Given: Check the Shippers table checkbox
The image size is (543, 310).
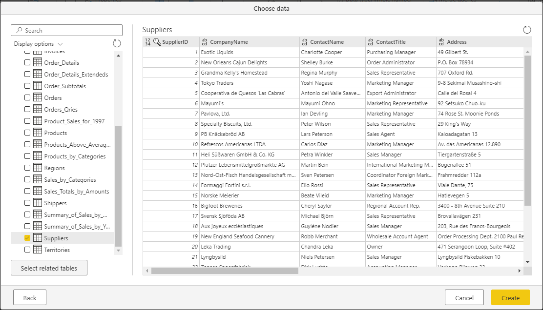Looking at the screenshot, I should 27,203.
